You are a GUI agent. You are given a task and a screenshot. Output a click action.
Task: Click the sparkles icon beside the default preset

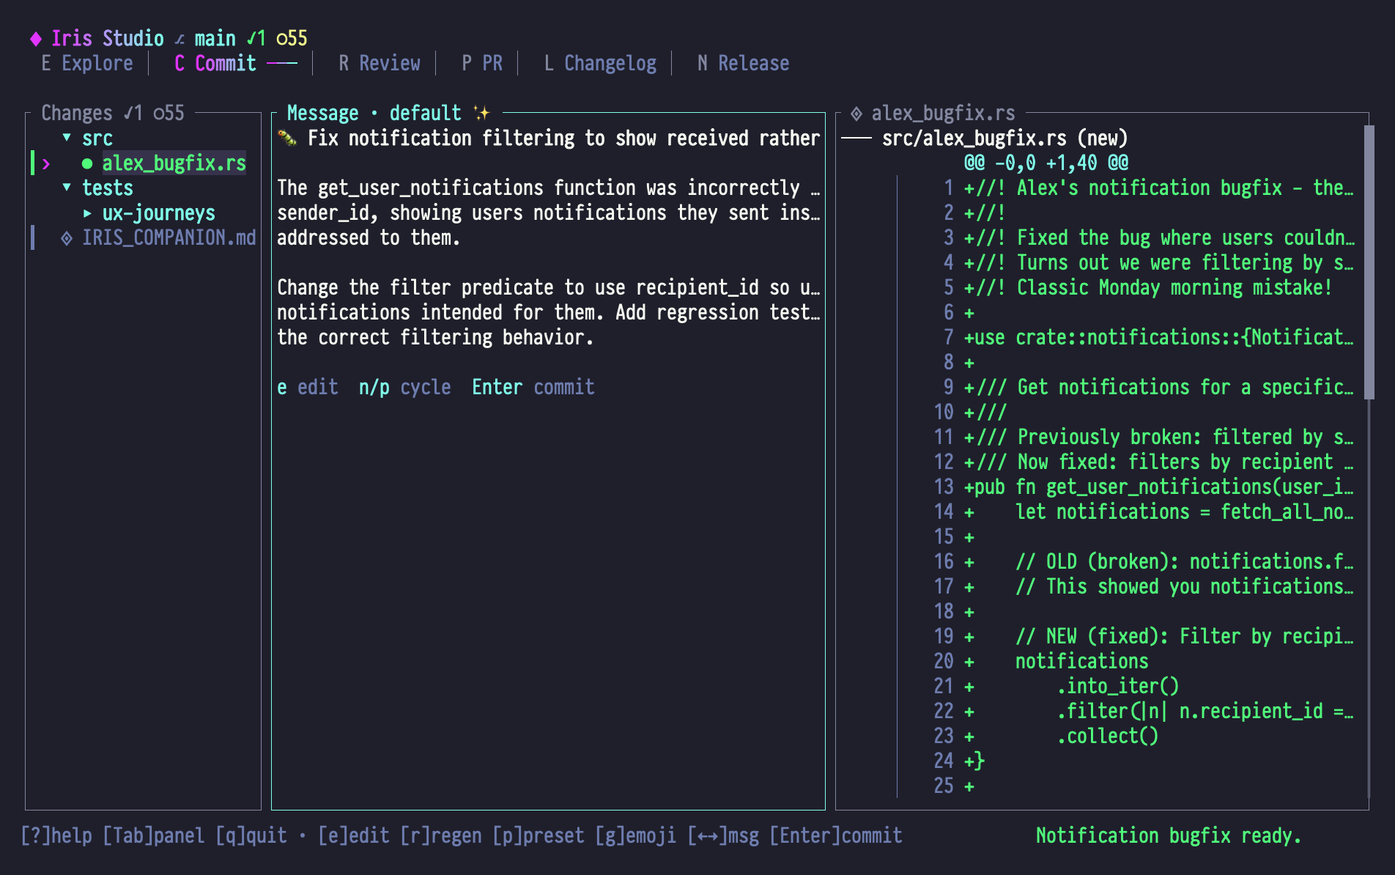click(480, 112)
